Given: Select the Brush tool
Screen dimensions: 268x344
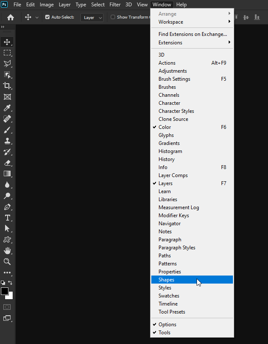Looking at the screenshot, I should [x=7, y=130].
